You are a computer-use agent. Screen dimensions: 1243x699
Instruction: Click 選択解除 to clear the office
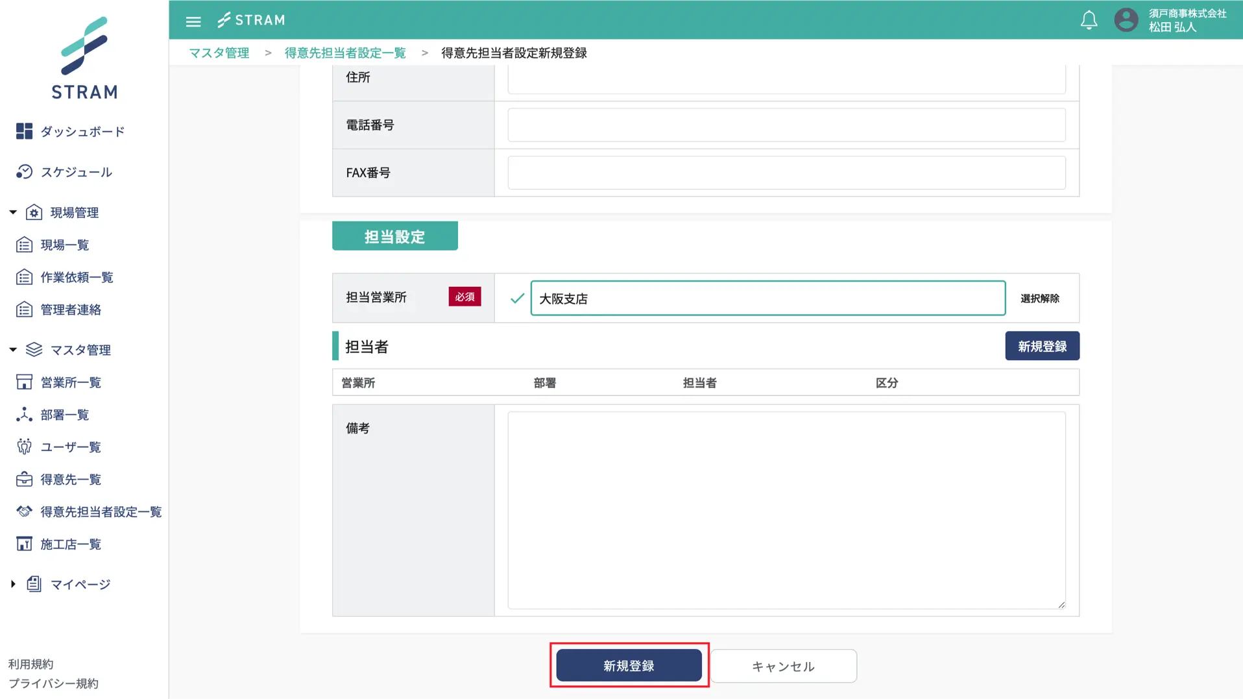[x=1039, y=299]
